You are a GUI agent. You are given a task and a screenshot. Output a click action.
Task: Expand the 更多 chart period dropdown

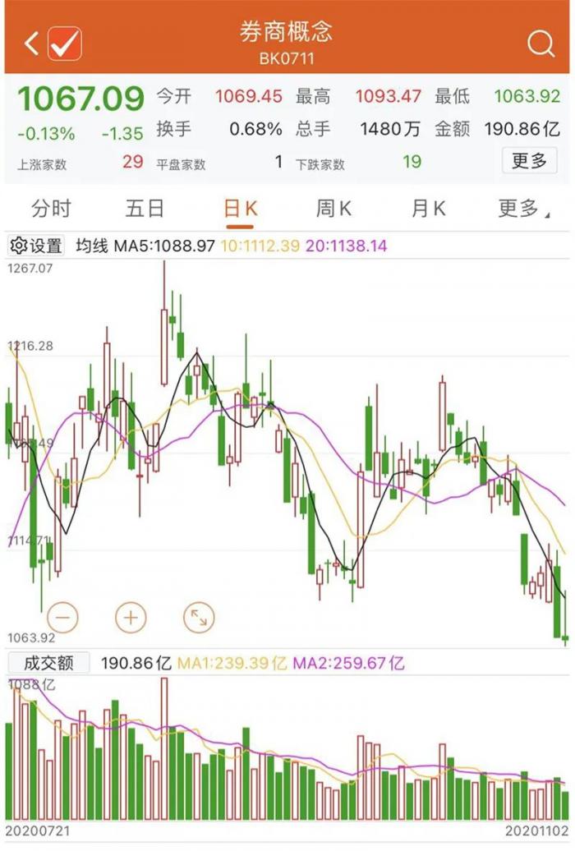pos(522,209)
